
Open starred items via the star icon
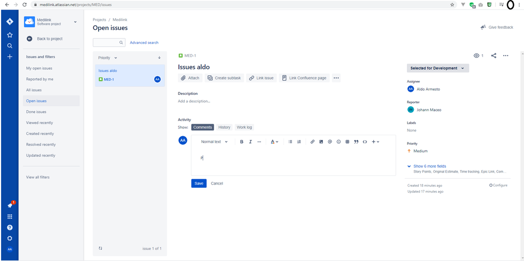tap(9, 35)
